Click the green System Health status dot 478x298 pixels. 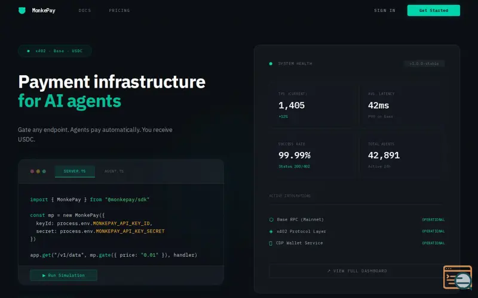[271, 64]
